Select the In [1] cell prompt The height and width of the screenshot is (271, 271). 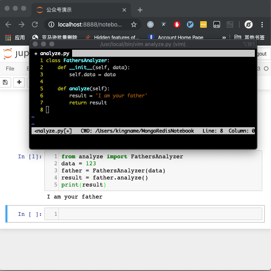30,157
